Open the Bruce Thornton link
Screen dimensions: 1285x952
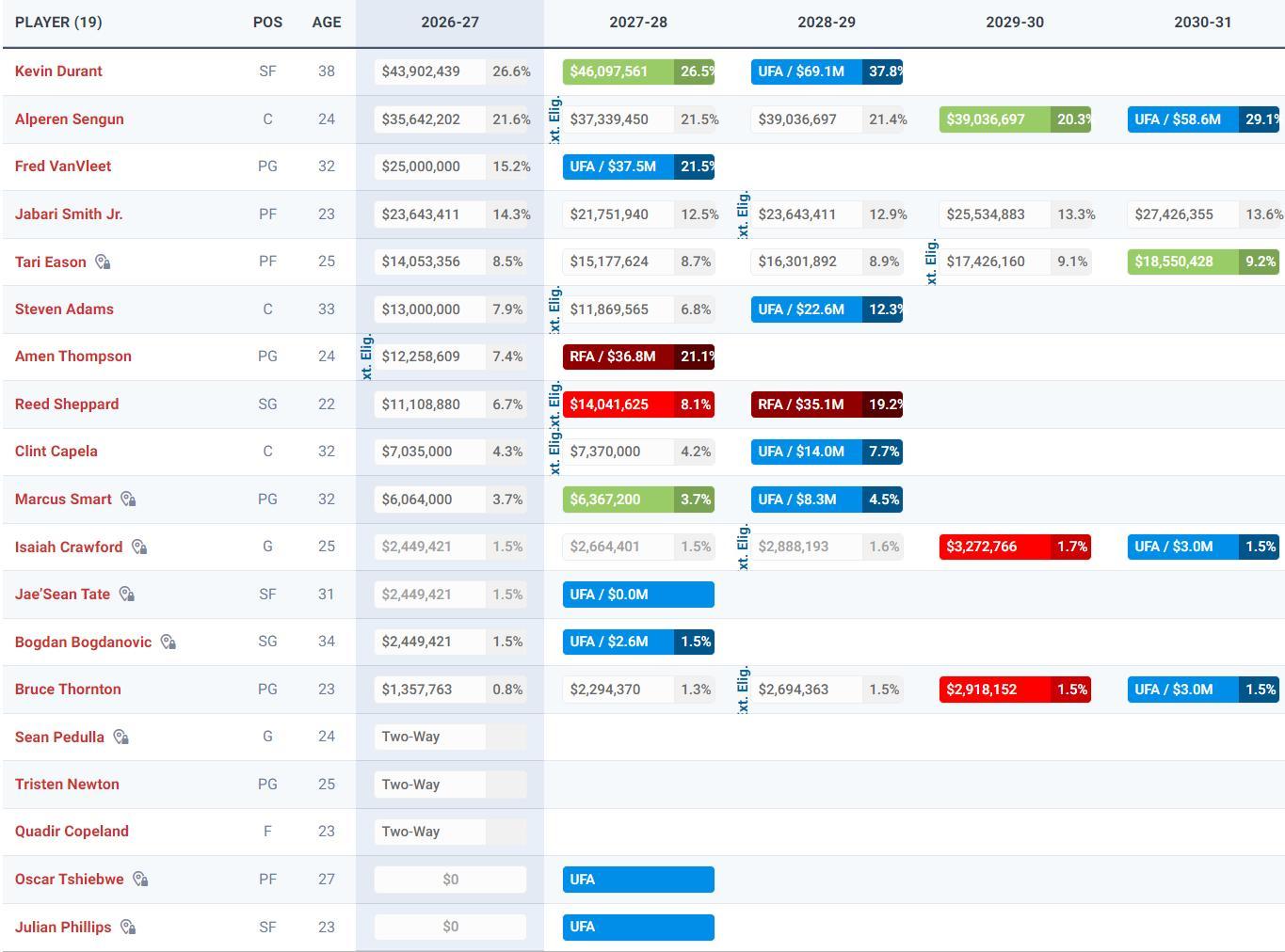coord(68,690)
